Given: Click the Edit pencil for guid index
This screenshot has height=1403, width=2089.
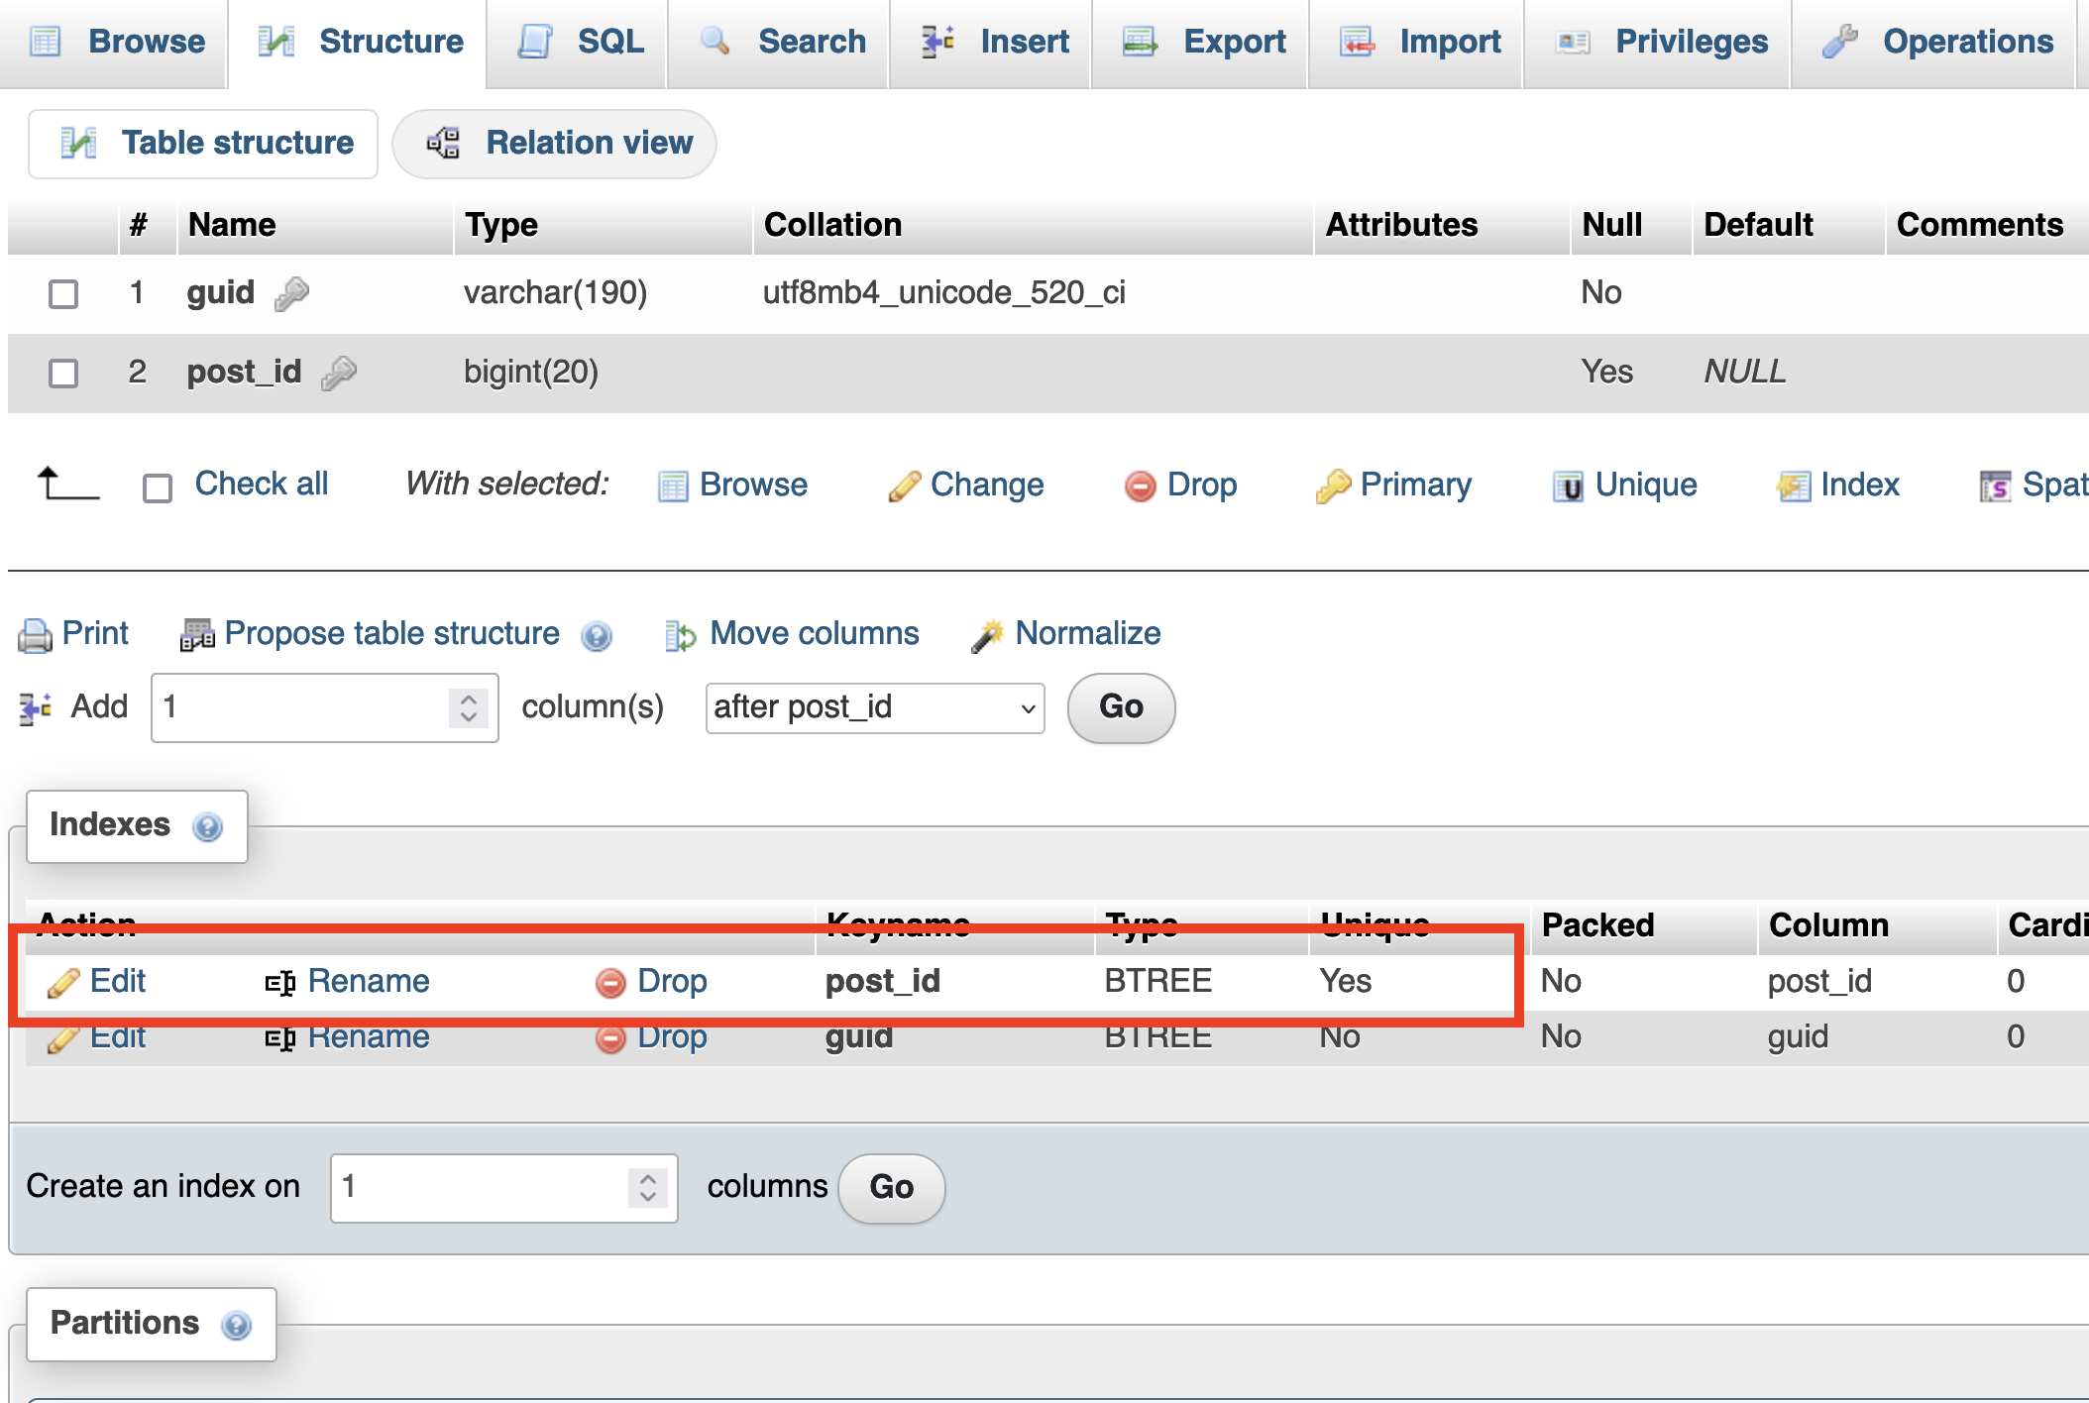Looking at the screenshot, I should point(63,1038).
